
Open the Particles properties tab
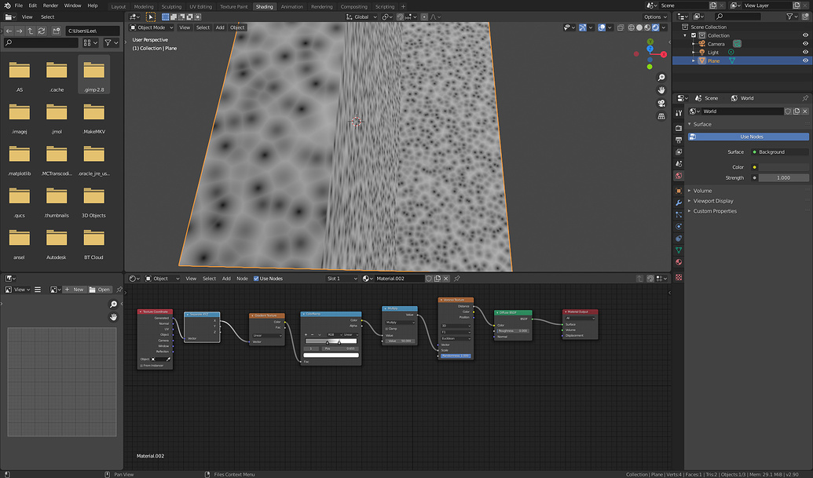[679, 214]
